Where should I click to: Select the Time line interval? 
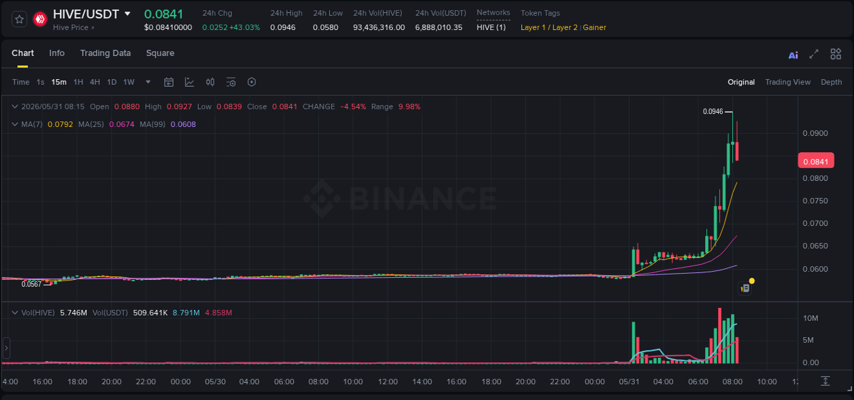tap(20, 82)
